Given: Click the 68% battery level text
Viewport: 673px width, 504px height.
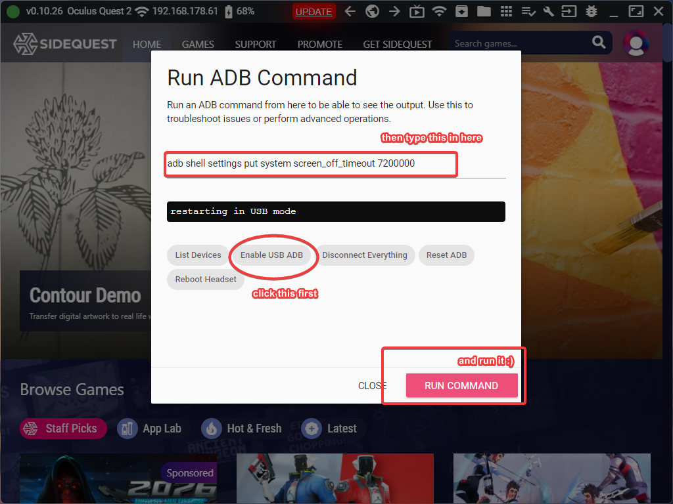Looking at the screenshot, I should 246,11.
